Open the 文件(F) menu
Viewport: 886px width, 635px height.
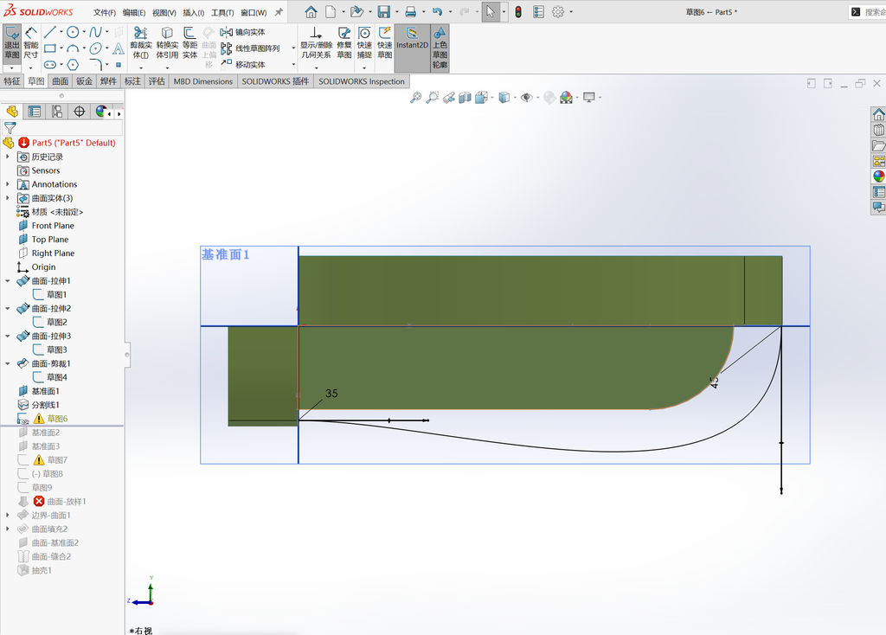[105, 12]
